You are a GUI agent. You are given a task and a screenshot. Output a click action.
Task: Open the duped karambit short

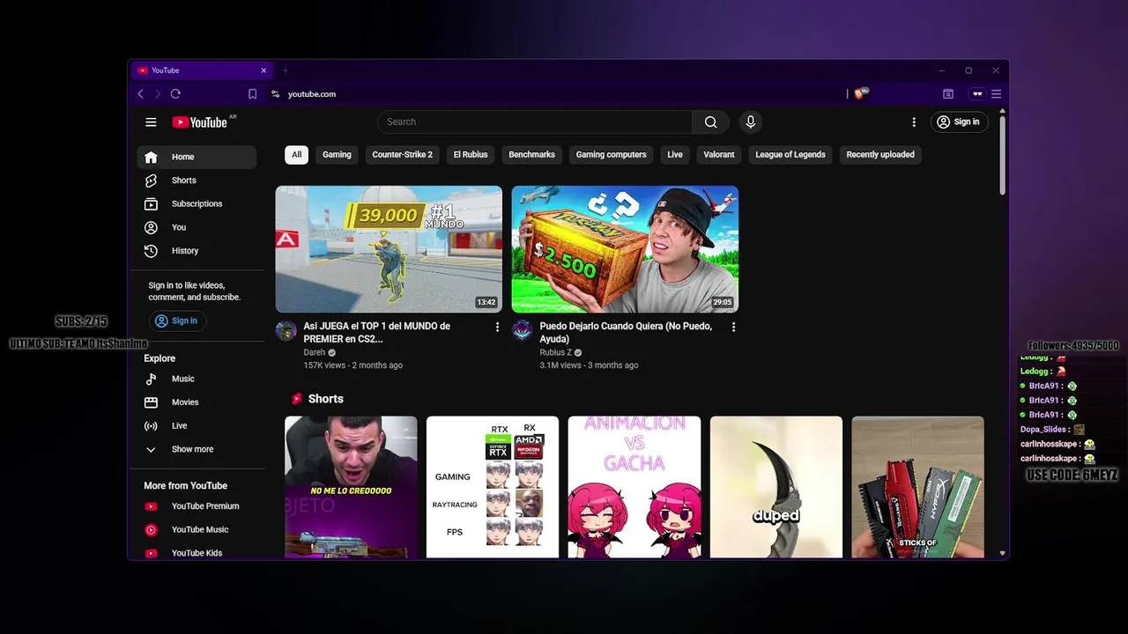[776, 487]
